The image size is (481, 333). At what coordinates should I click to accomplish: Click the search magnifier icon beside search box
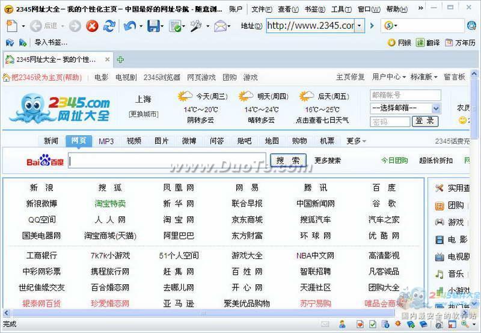tap(471, 25)
